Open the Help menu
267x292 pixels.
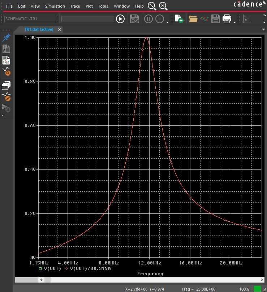139,6
